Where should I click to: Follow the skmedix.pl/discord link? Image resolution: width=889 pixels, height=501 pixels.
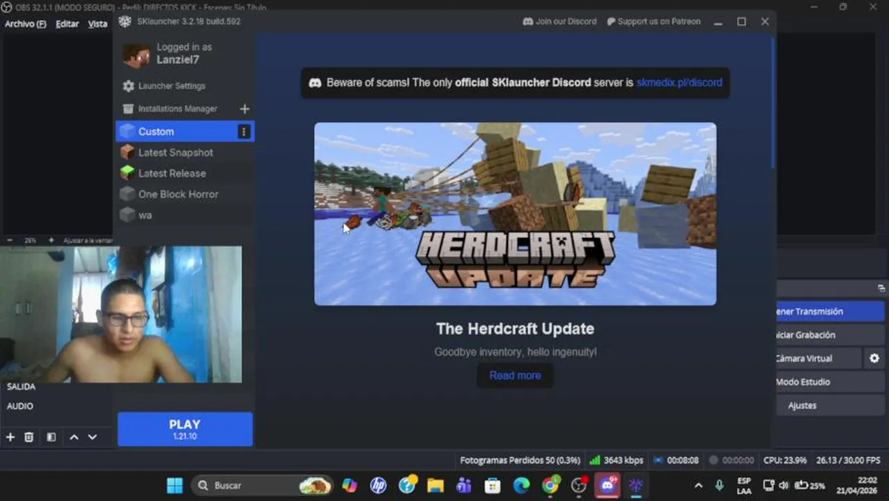679,82
